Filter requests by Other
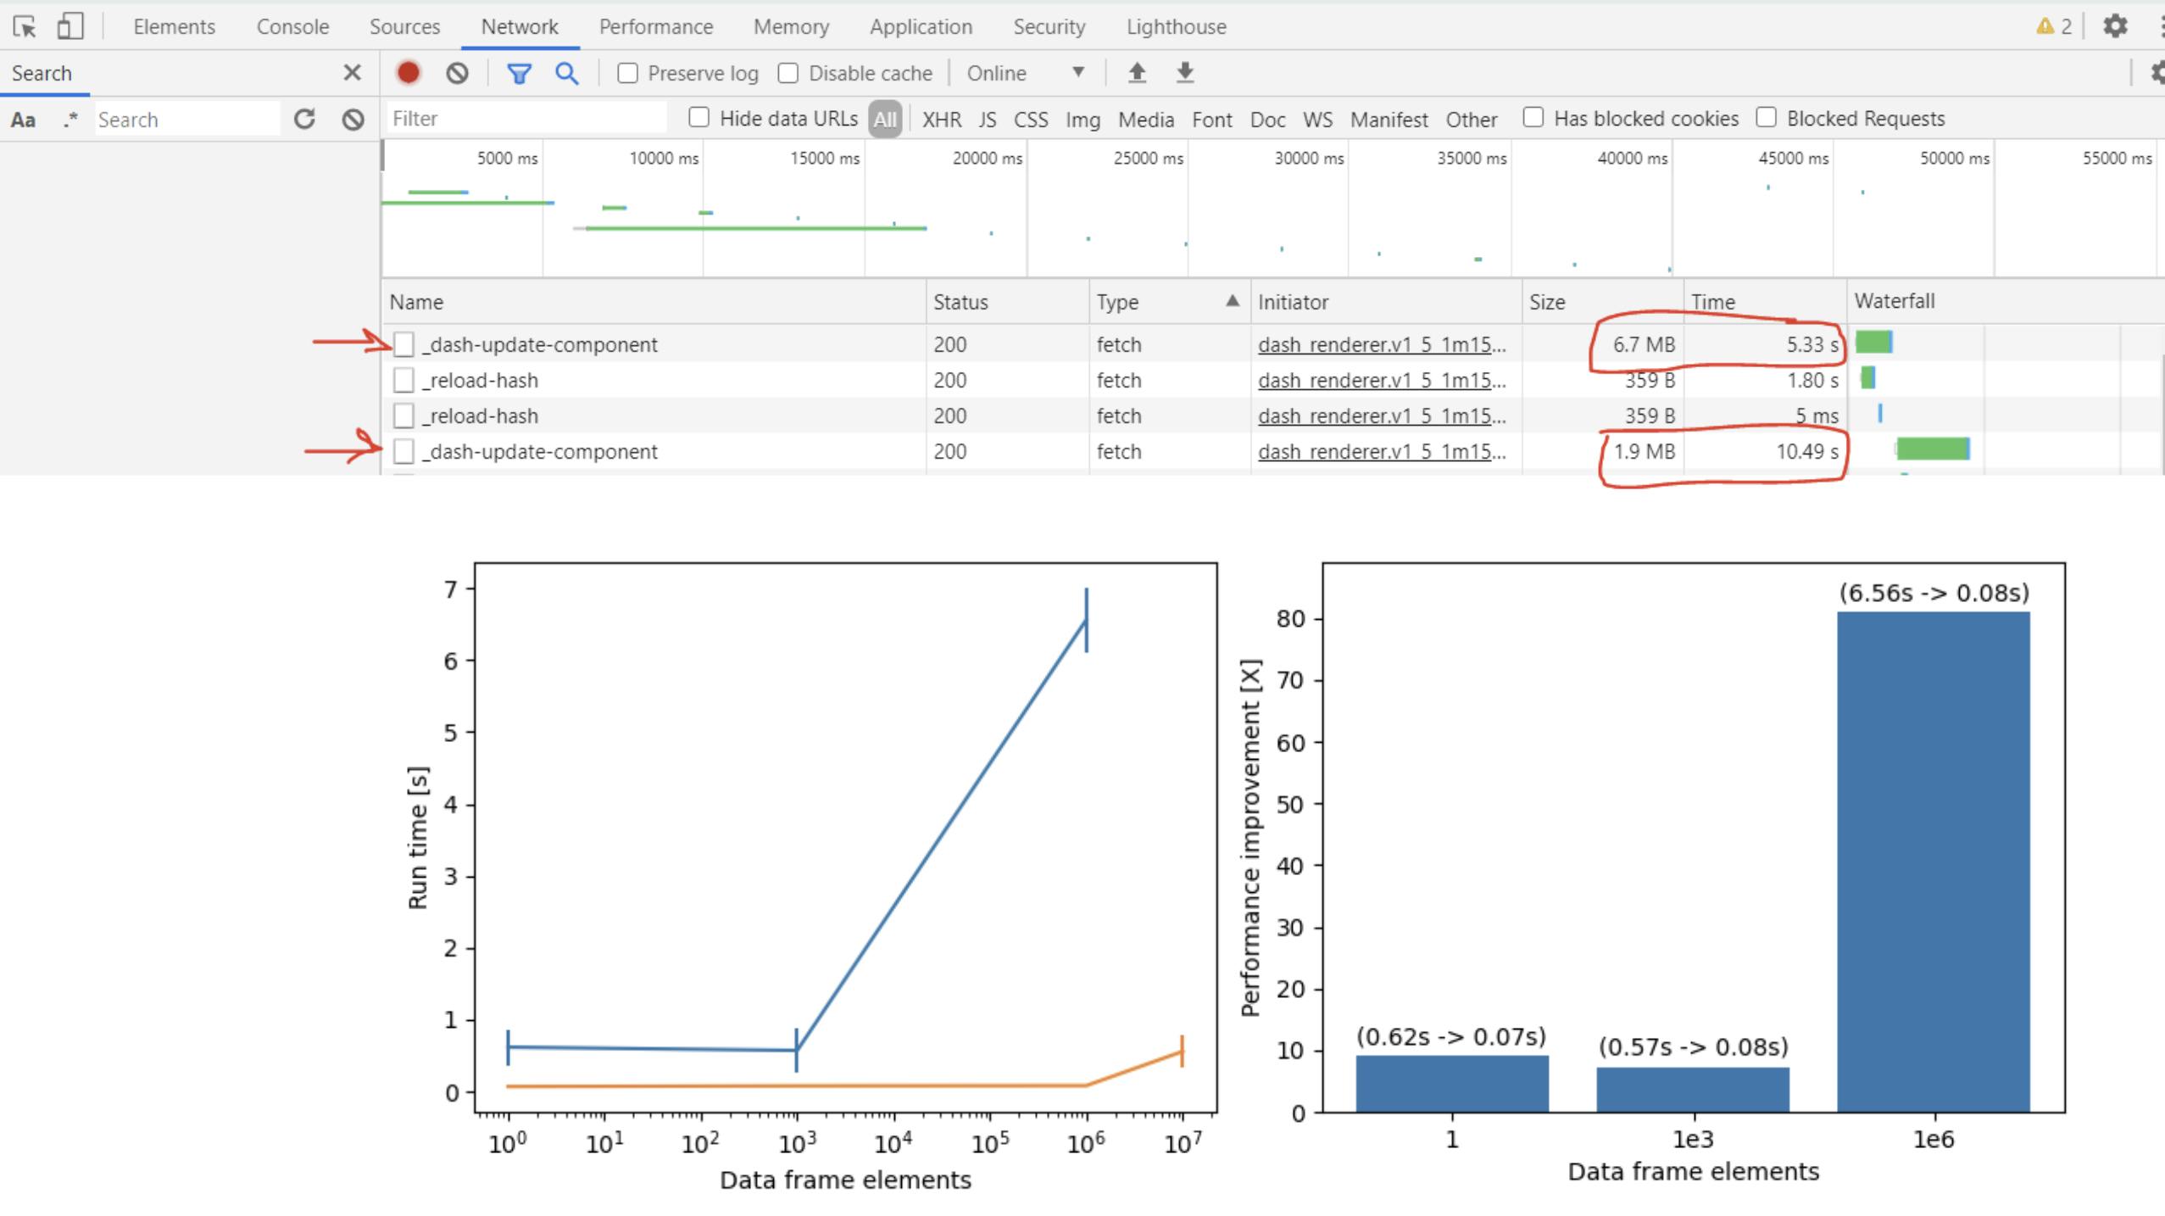Image resolution: width=2165 pixels, height=1216 pixels. pos(1471,120)
